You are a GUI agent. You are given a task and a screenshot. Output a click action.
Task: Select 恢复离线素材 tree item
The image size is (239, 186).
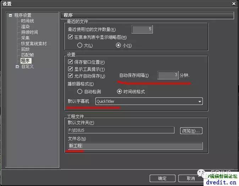pos(34,43)
